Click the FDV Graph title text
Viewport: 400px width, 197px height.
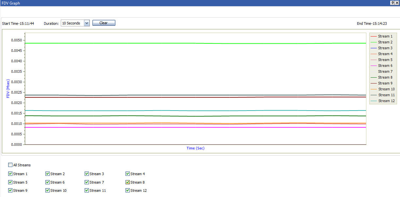[11, 3]
